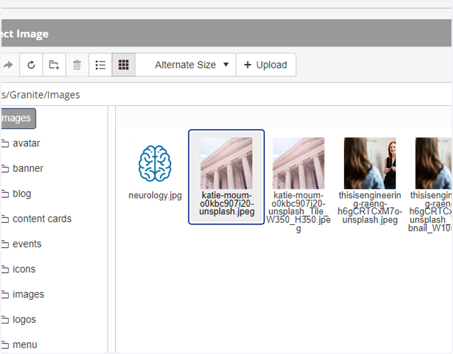Select thisisengineering-raeng unsplash.jpeg thumbnail

click(370, 163)
